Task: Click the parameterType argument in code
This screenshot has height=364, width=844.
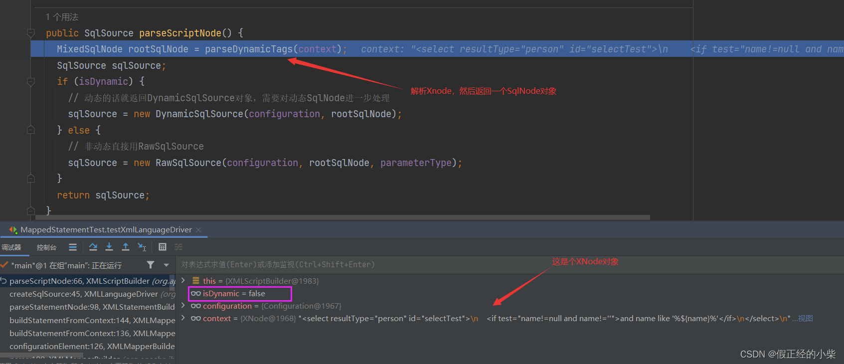Action: [x=416, y=163]
